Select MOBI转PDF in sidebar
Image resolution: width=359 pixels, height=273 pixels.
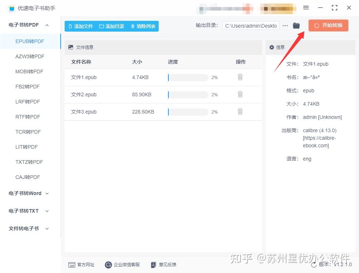tap(29, 72)
